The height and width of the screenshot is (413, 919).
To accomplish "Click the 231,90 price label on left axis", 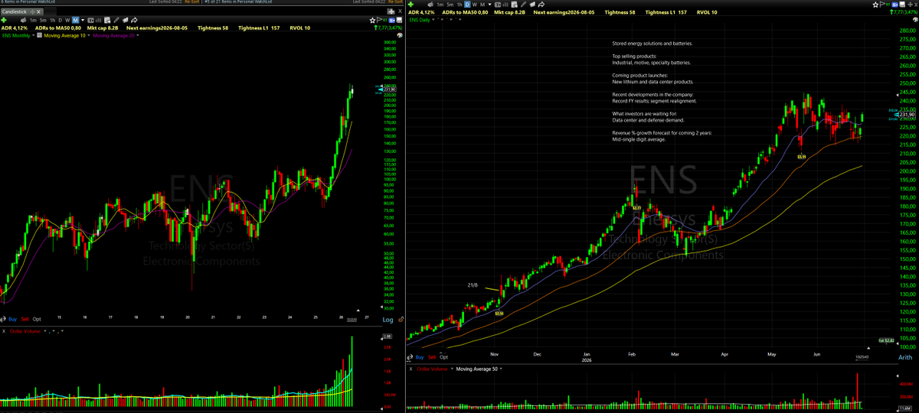I will coord(388,89).
